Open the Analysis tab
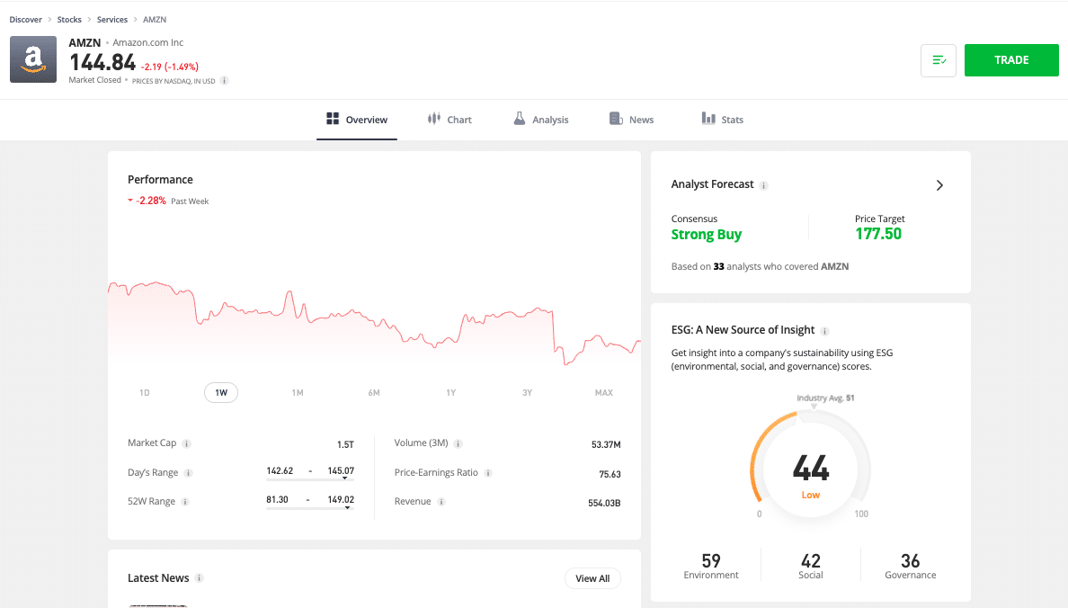The image size is (1068, 608). [x=541, y=120]
